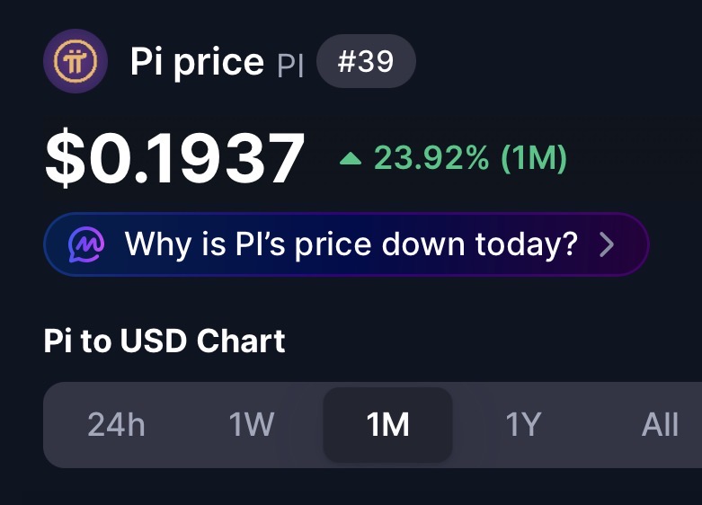Switch chart range to 1W
702x505 pixels.
point(252,424)
